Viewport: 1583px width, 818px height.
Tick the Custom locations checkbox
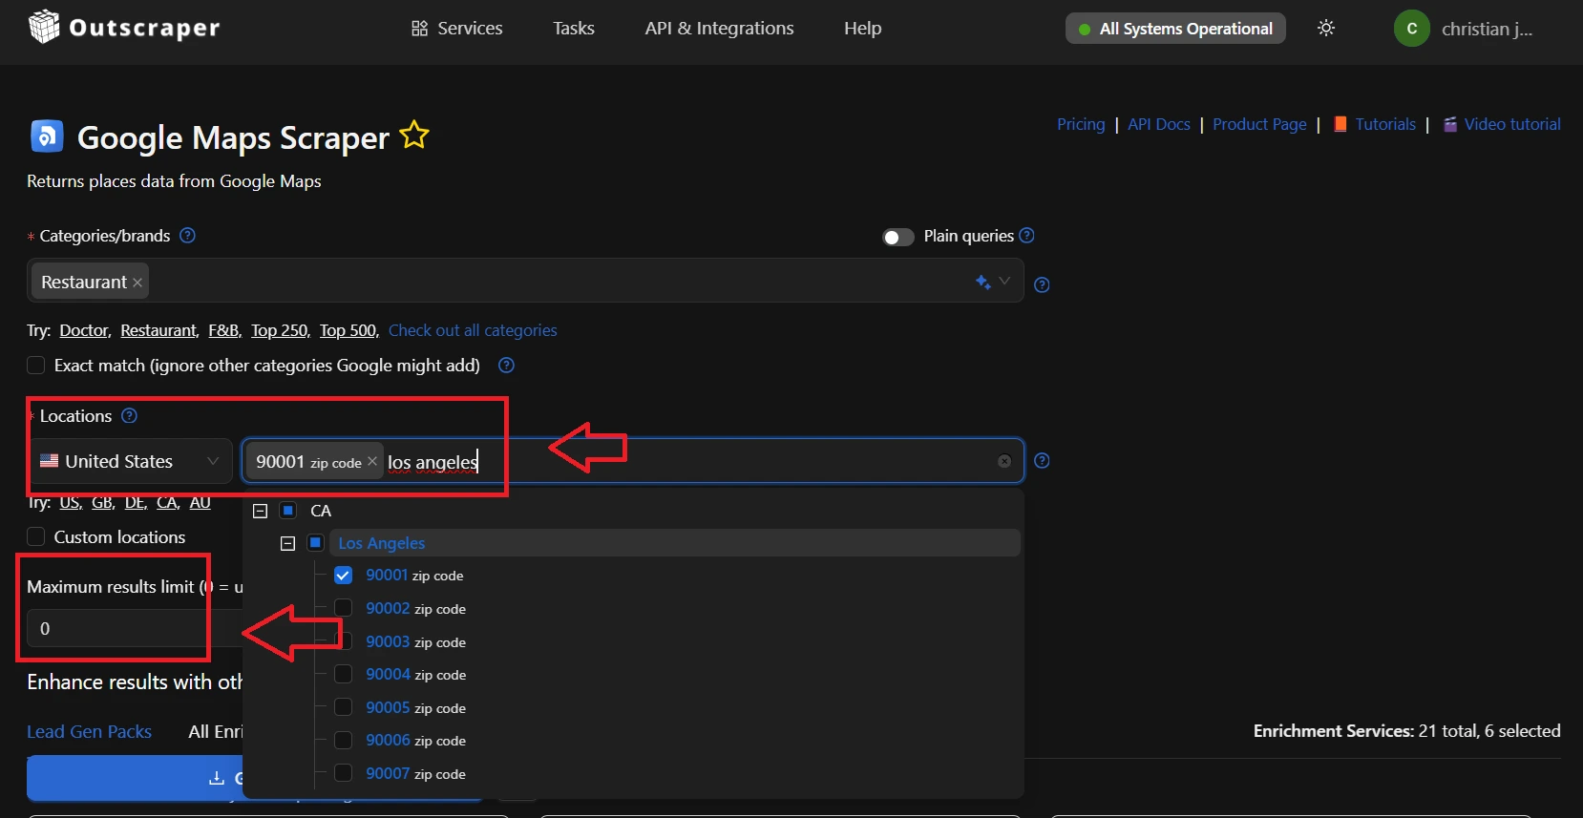(x=36, y=537)
